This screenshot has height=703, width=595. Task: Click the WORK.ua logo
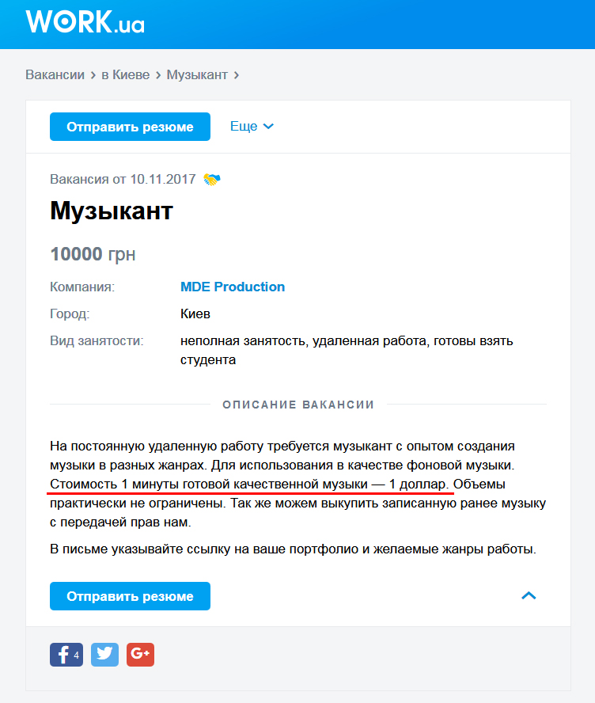tap(85, 21)
